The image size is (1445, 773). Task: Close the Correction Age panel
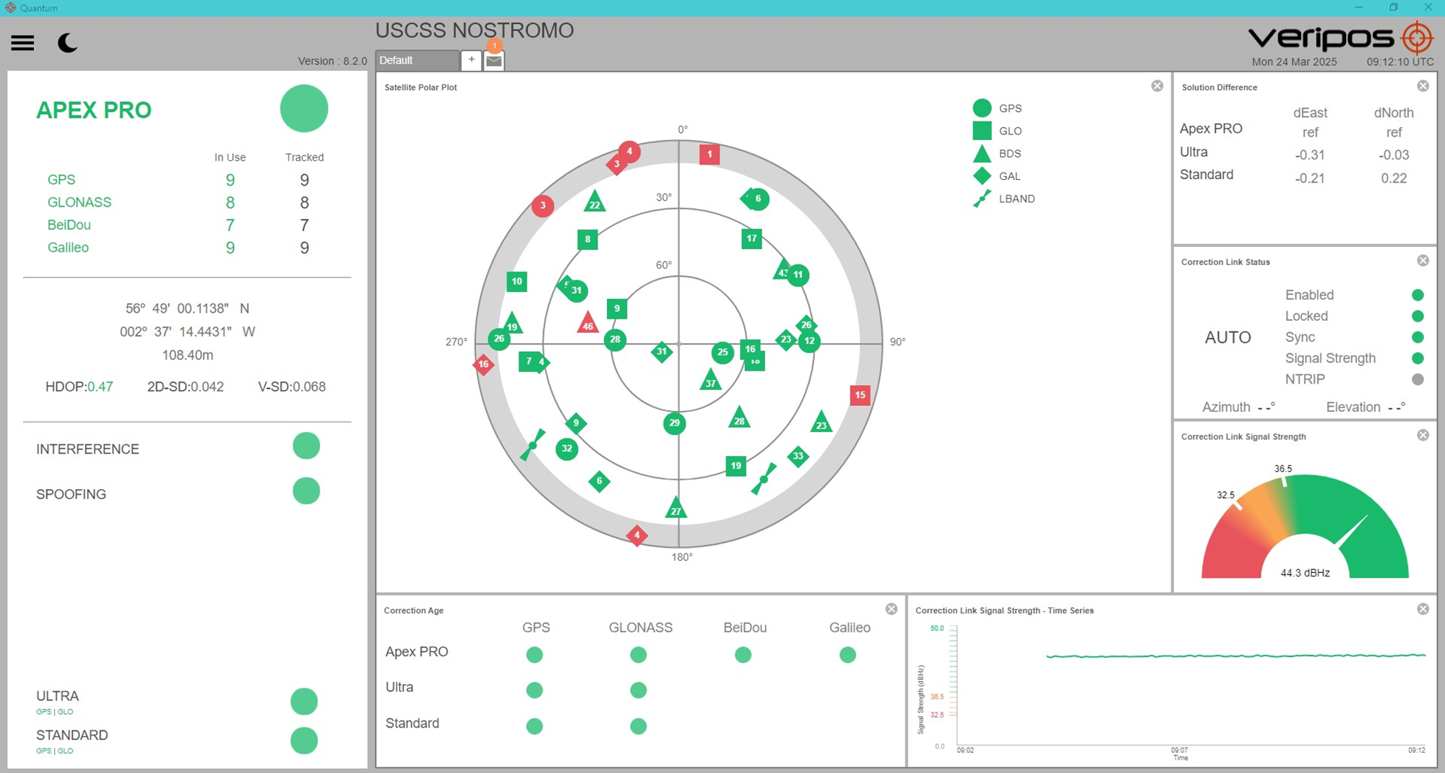click(891, 609)
